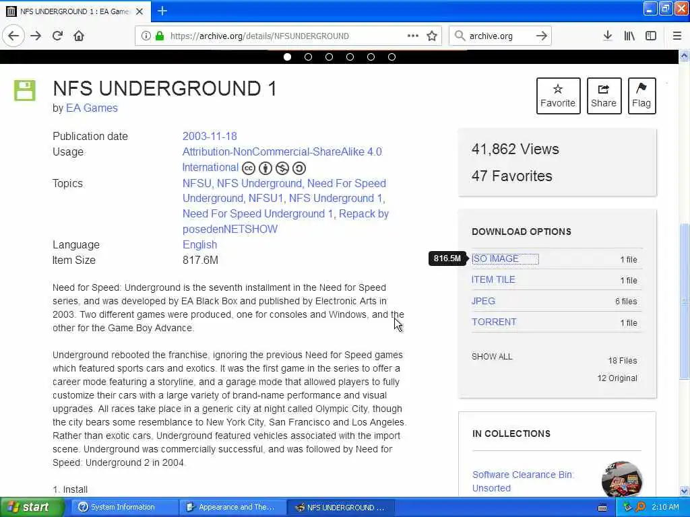Click the ShareAlike license icon
The image size is (690, 517).
coord(299,168)
